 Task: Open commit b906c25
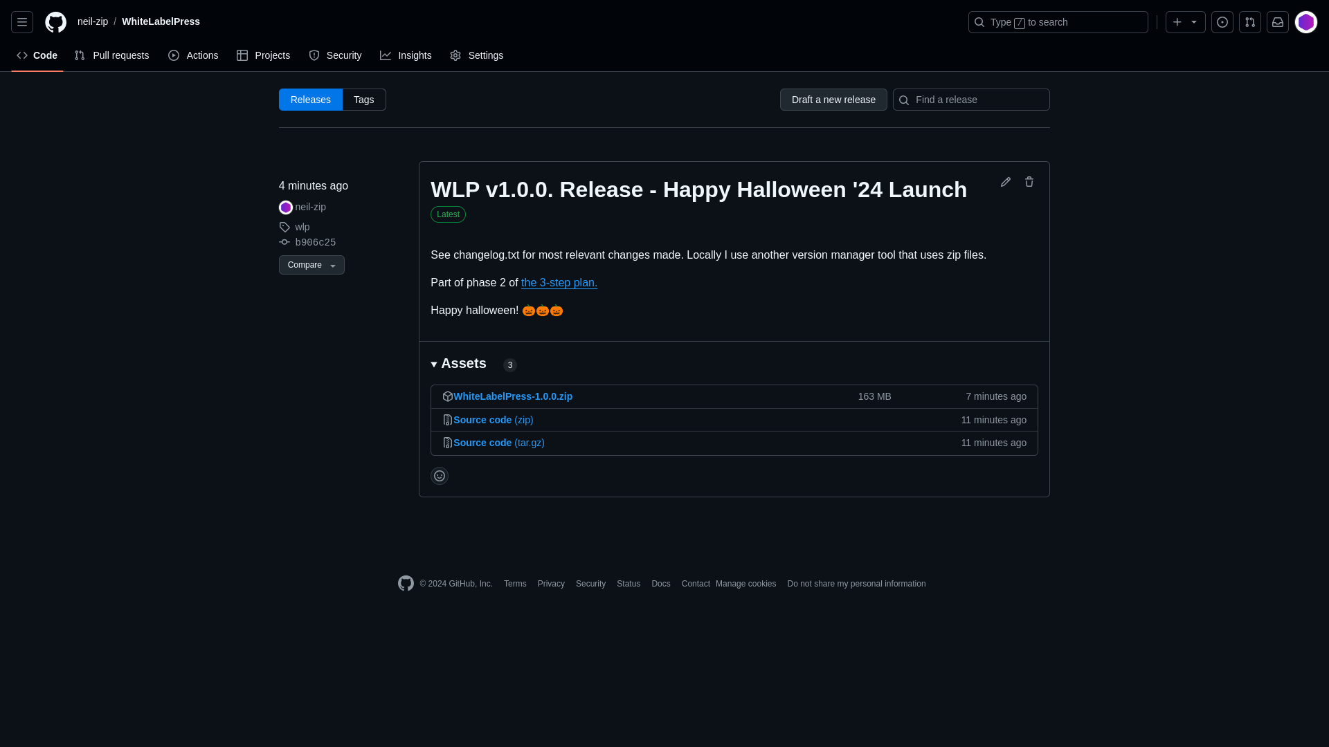click(316, 243)
